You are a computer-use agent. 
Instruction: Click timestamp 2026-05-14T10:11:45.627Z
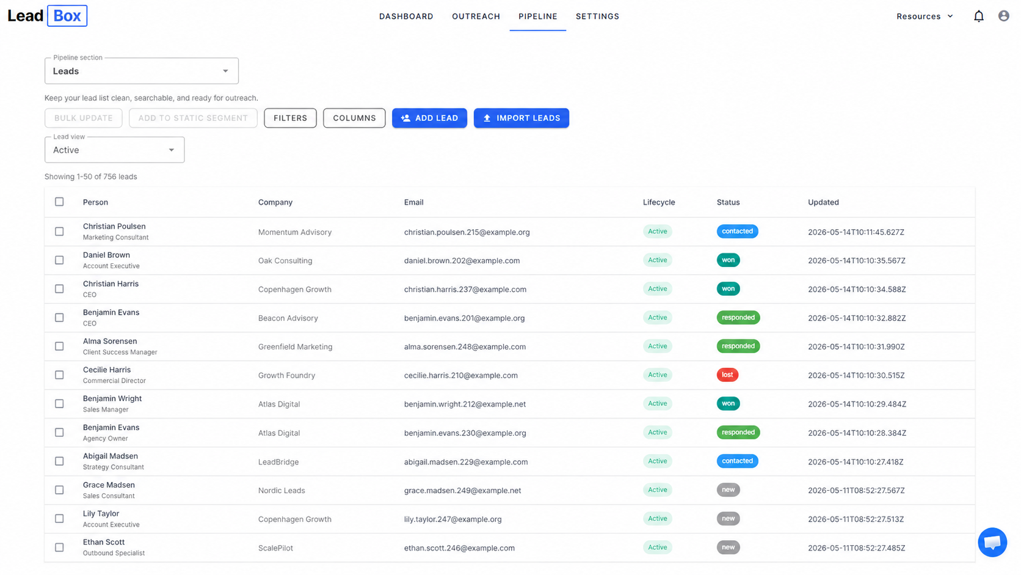point(856,232)
